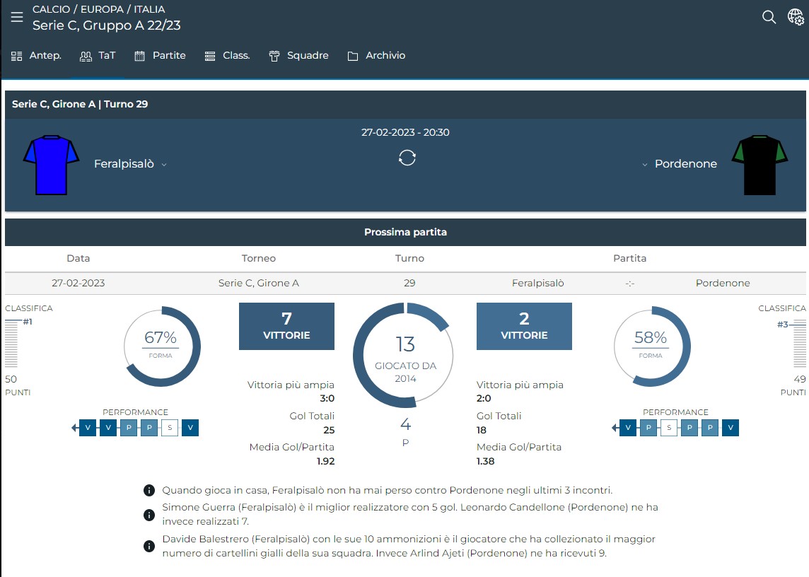This screenshot has height=577, width=809.
Task: Click the search magnifier icon
Action: pos(769,17)
